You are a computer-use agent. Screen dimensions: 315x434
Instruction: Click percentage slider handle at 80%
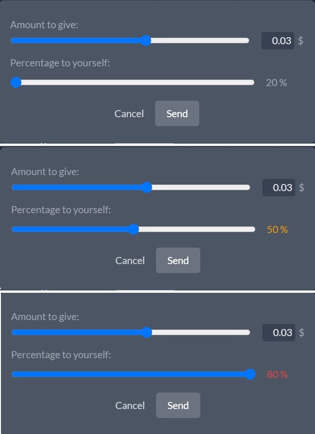[250, 374]
